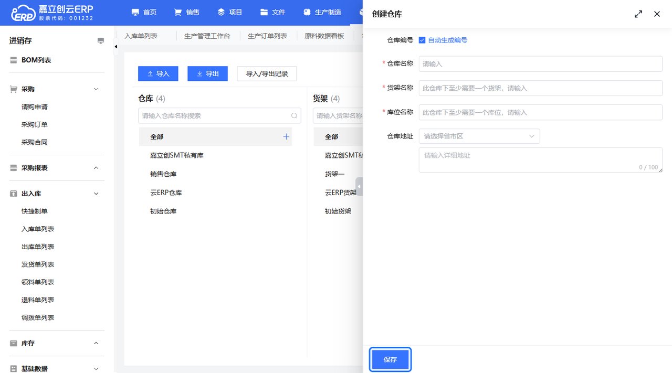Screen dimensions: 672x373
Task: Click the 导出 button
Action: click(207, 74)
